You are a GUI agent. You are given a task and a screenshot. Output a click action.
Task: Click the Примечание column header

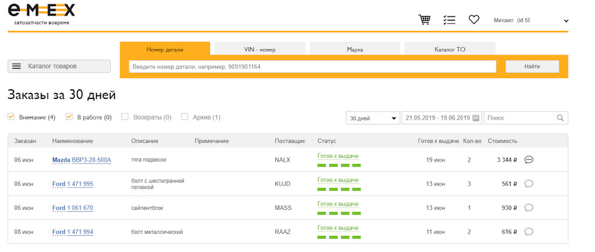point(212,141)
